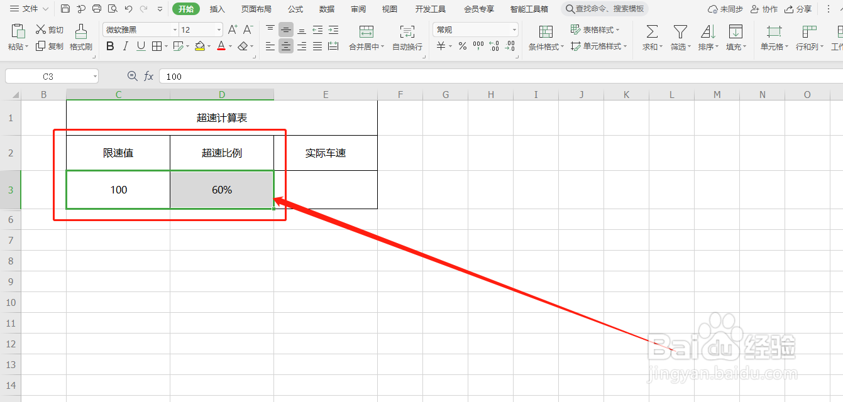Click Merge and Center (合并居中) button

pyautogui.click(x=366, y=38)
